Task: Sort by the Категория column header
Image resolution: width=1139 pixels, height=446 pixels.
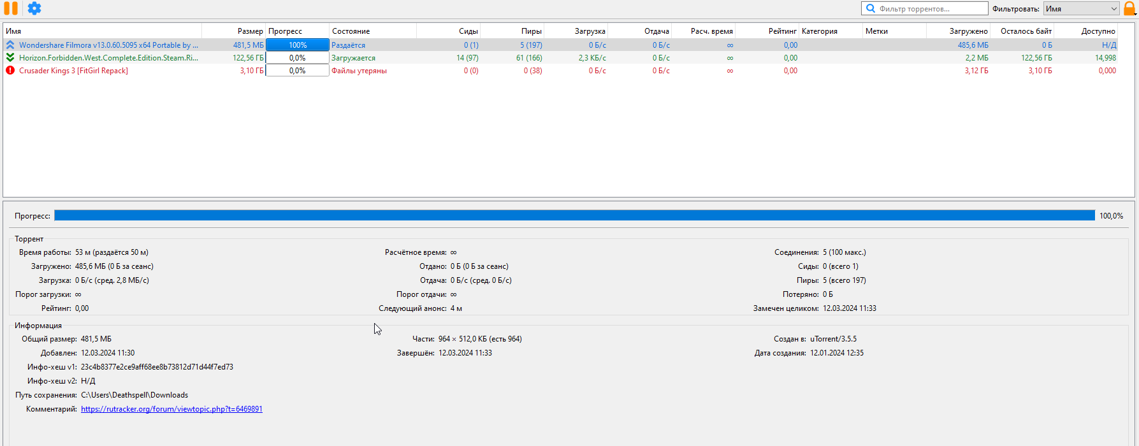Action: coord(831,31)
